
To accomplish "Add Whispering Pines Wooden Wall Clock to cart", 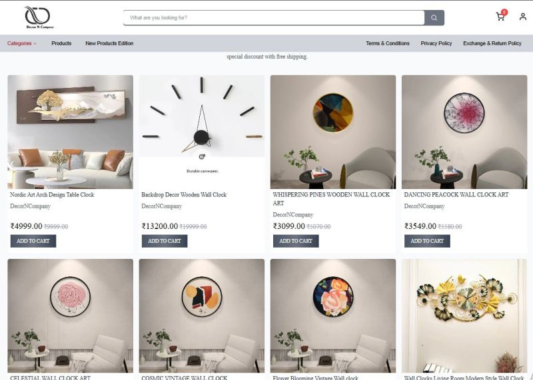I will coord(296,241).
